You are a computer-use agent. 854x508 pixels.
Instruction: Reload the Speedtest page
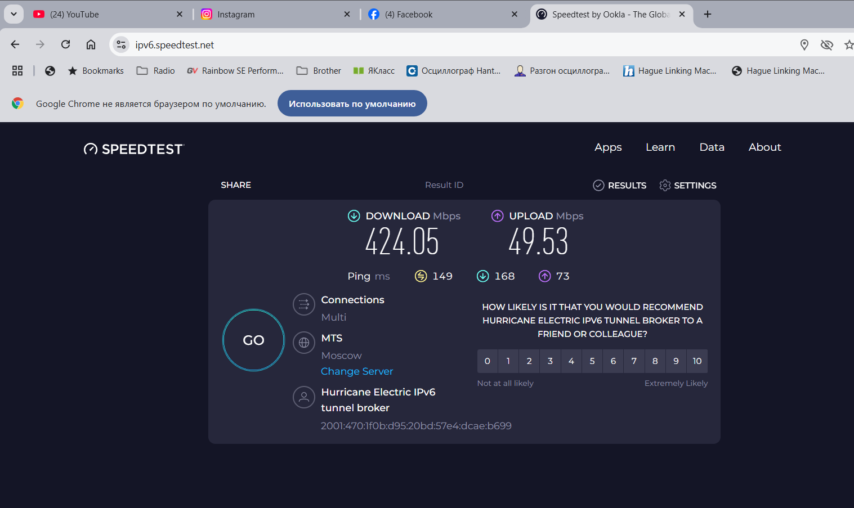point(66,44)
